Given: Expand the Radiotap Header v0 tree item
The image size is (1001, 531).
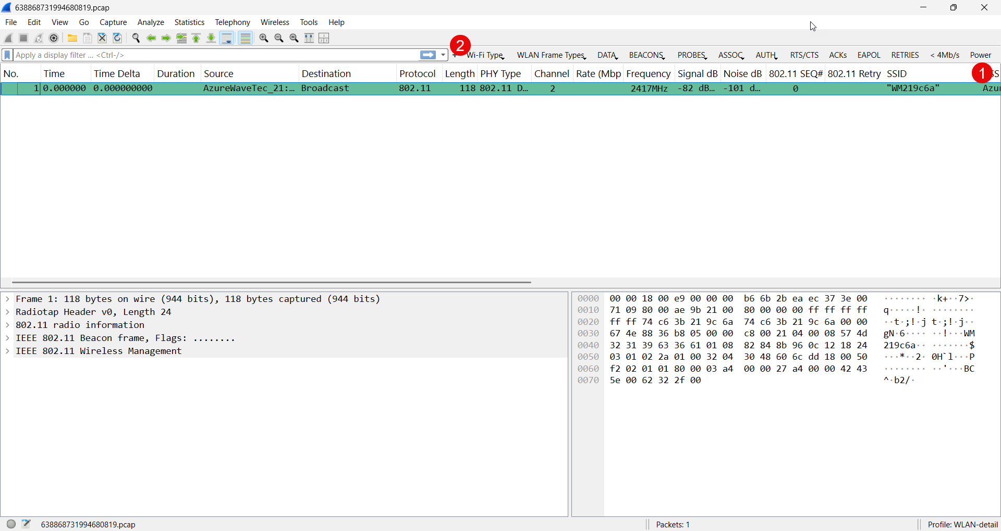Looking at the screenshot, I should (x=7, y=312).
